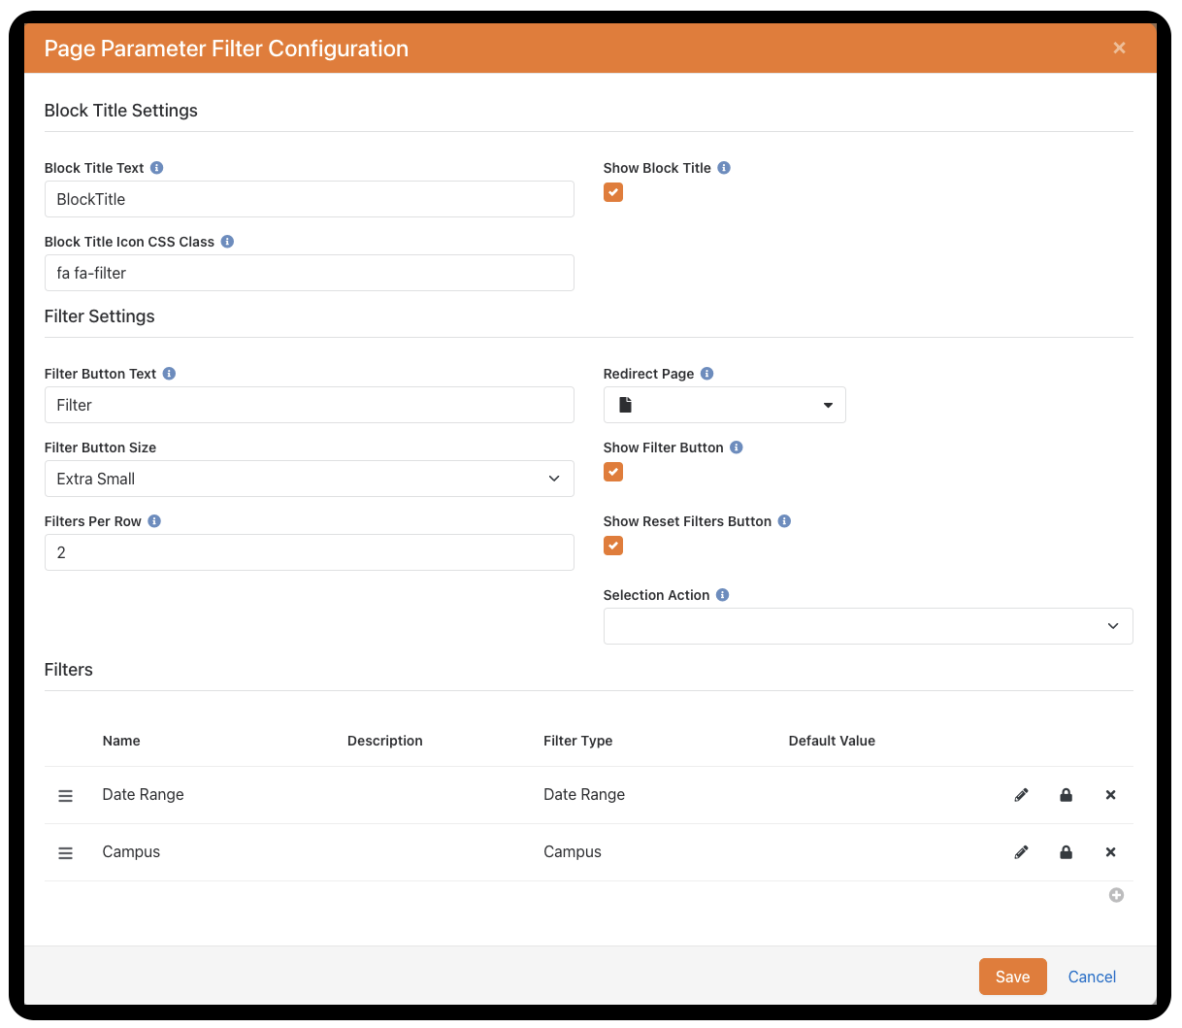1182x1028 pixels.
Task: Click info icon beside Selection Action label
Action: point(723,595)
